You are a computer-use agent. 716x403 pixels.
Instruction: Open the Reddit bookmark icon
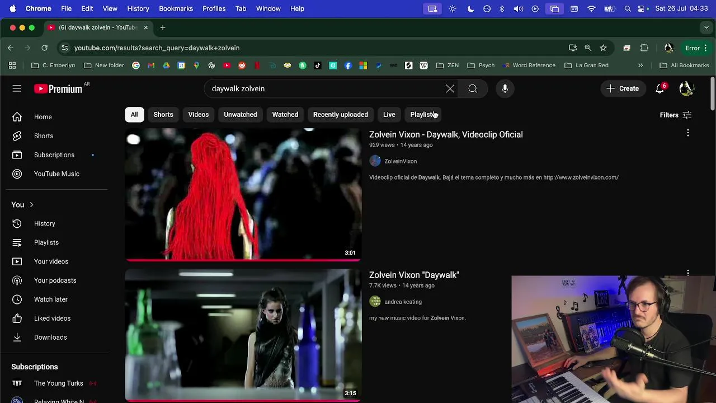[242, 65]
